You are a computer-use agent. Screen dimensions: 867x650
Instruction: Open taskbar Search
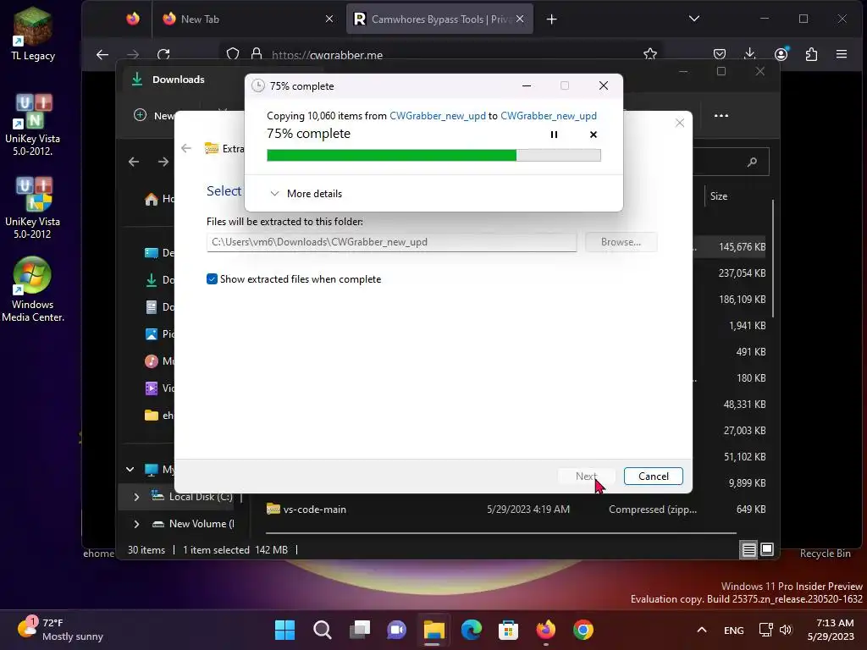[322, 630]
